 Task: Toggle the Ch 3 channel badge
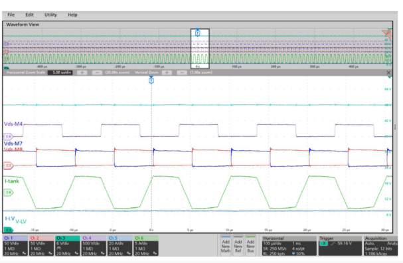(67, 246)
